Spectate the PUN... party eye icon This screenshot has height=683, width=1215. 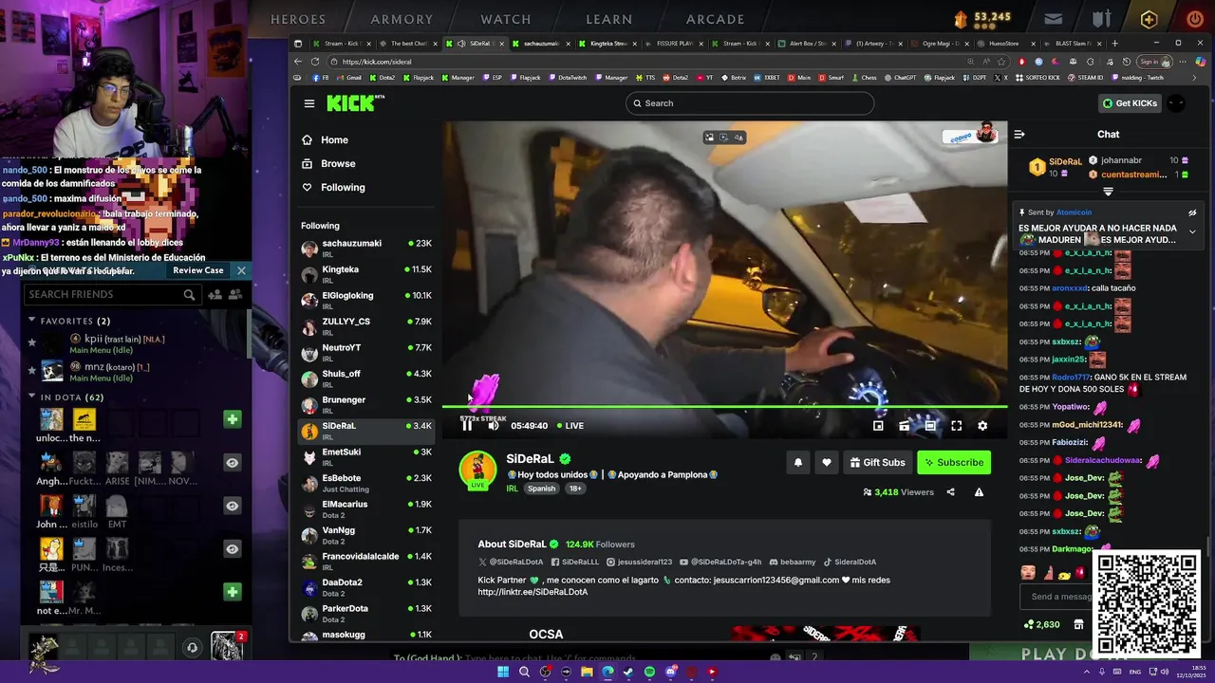[232, 548]
